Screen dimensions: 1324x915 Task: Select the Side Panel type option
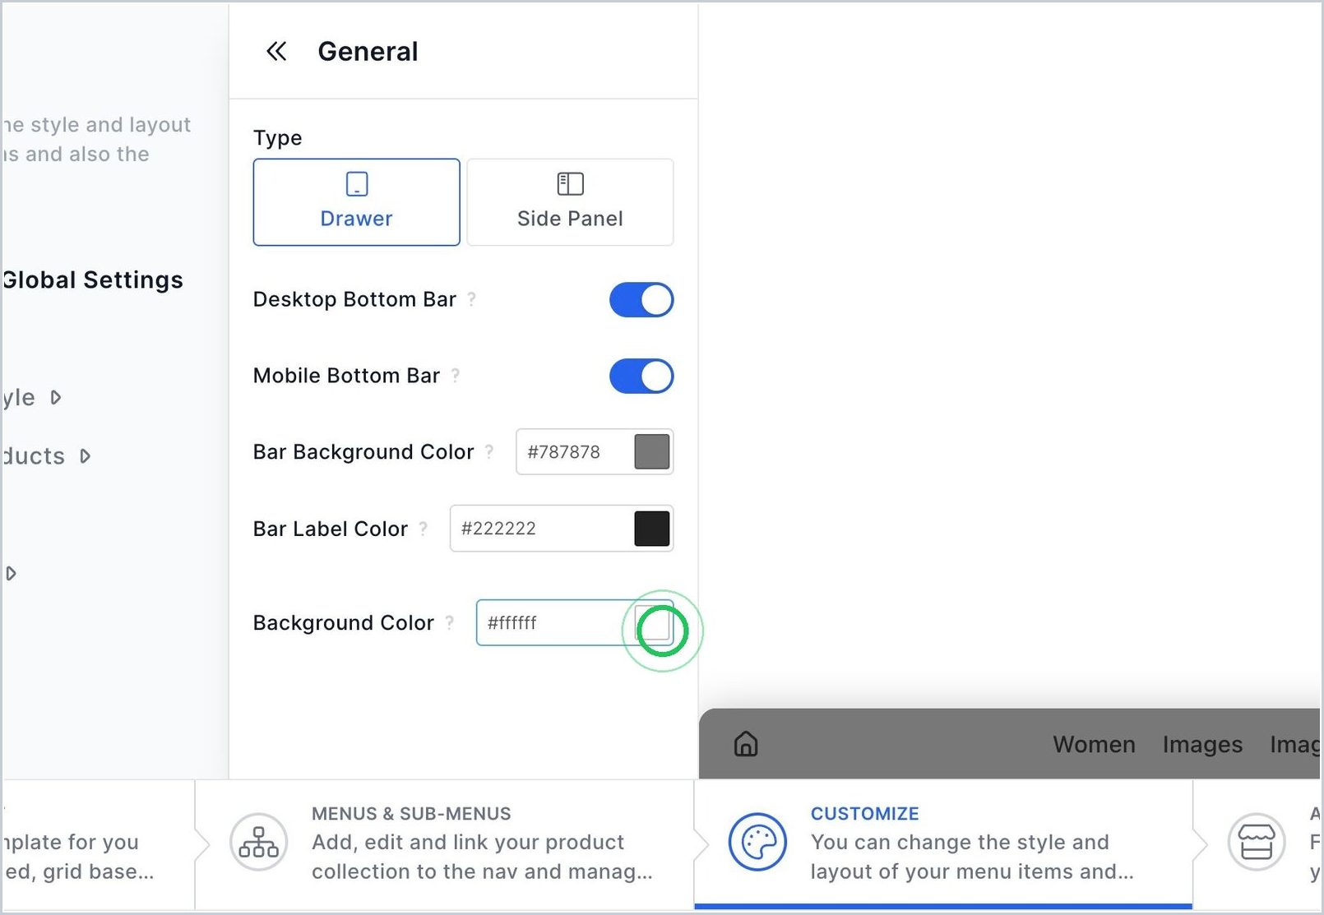570,202
